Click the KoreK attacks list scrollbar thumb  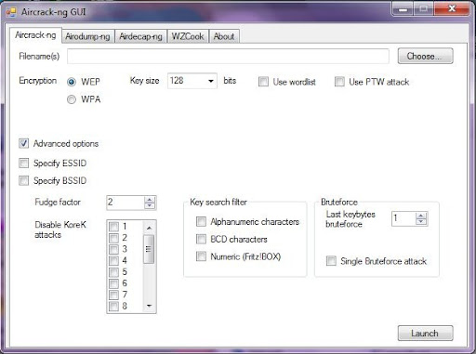(149, 249)
